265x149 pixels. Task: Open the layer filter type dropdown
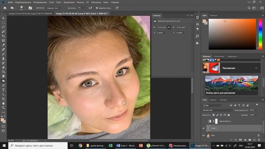[x=212, y=105]
